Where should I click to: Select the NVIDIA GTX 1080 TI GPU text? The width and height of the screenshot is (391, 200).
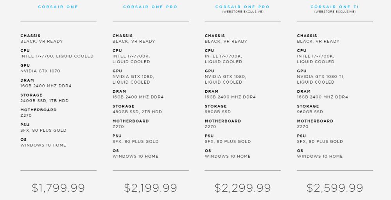pyautogui.click(x=321, y=77)
